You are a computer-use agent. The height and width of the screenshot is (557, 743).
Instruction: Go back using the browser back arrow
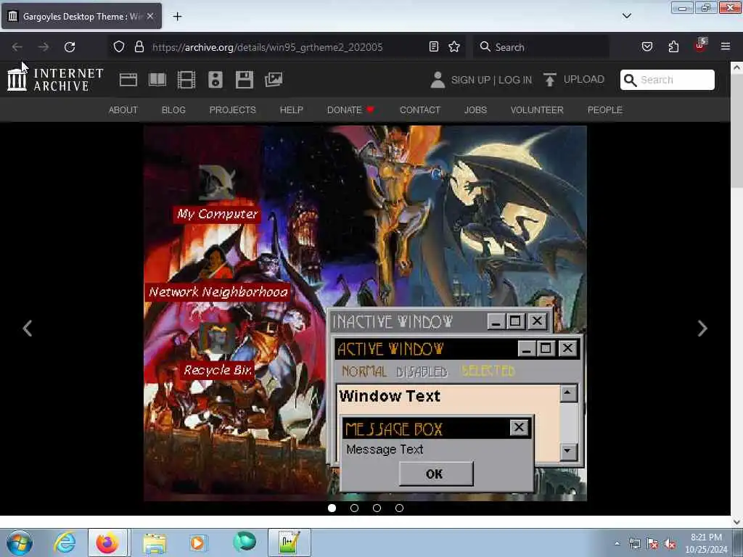[17, 47]
